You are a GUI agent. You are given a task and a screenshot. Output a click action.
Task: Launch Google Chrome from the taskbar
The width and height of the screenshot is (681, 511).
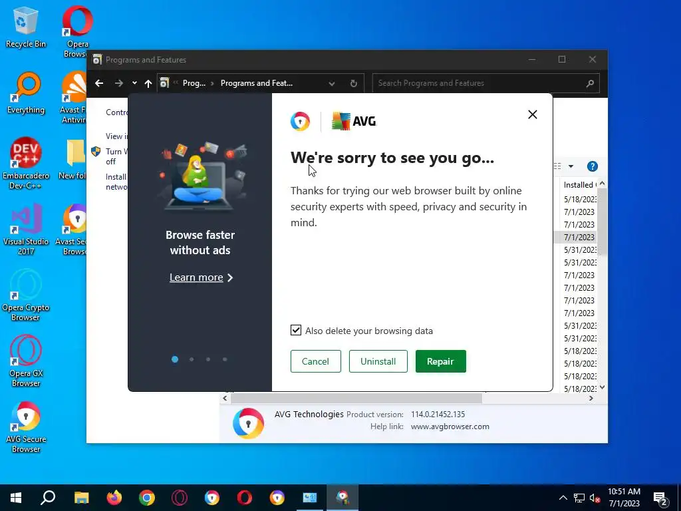click(147, 498)
